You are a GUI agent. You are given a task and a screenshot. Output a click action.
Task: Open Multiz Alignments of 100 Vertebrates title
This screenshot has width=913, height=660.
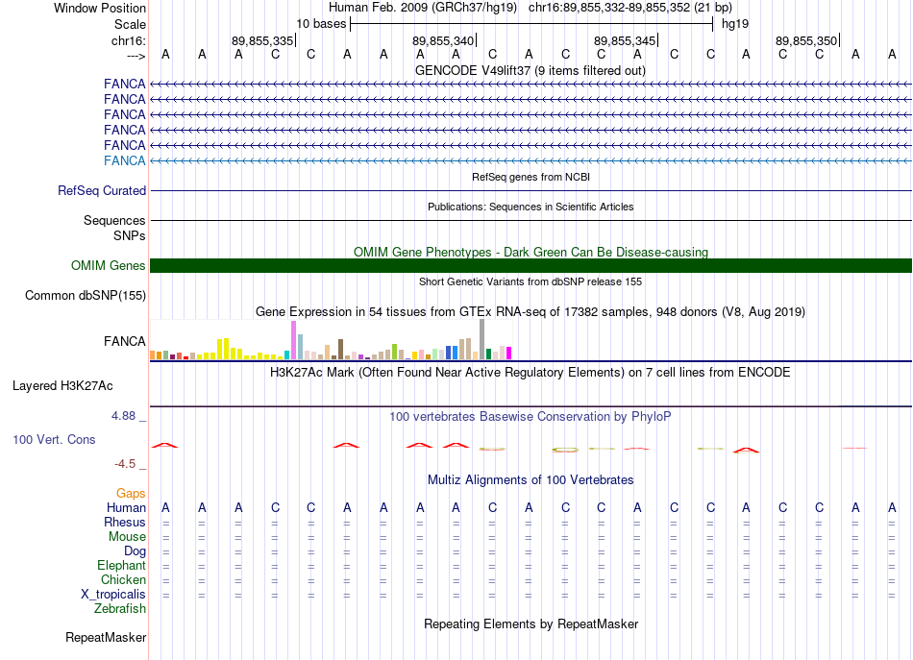[x=531, y=479]
